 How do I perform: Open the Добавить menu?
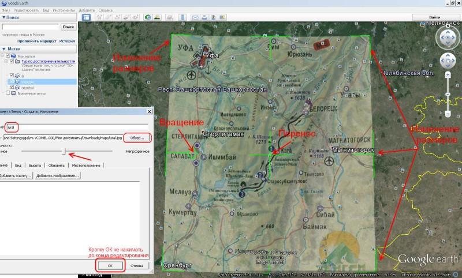87,10
